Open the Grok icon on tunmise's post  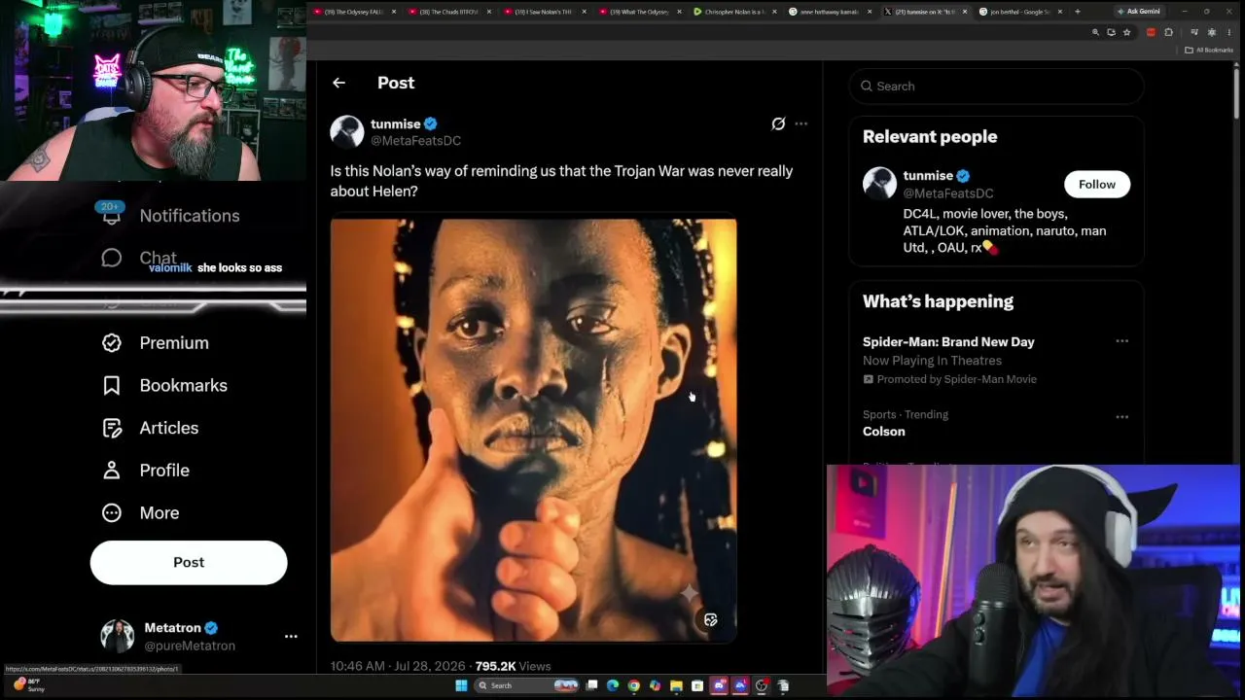pyautogui.click(x=778, y=123)
